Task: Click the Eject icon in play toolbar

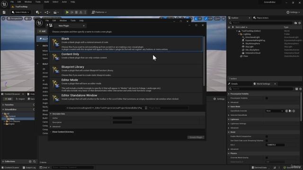Action: 81,12
